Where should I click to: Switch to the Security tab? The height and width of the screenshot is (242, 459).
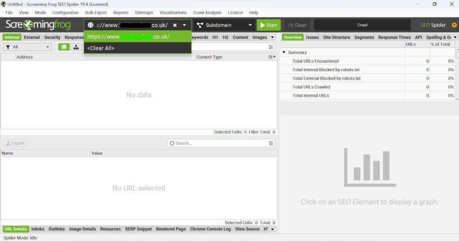[x=52, y=37]
